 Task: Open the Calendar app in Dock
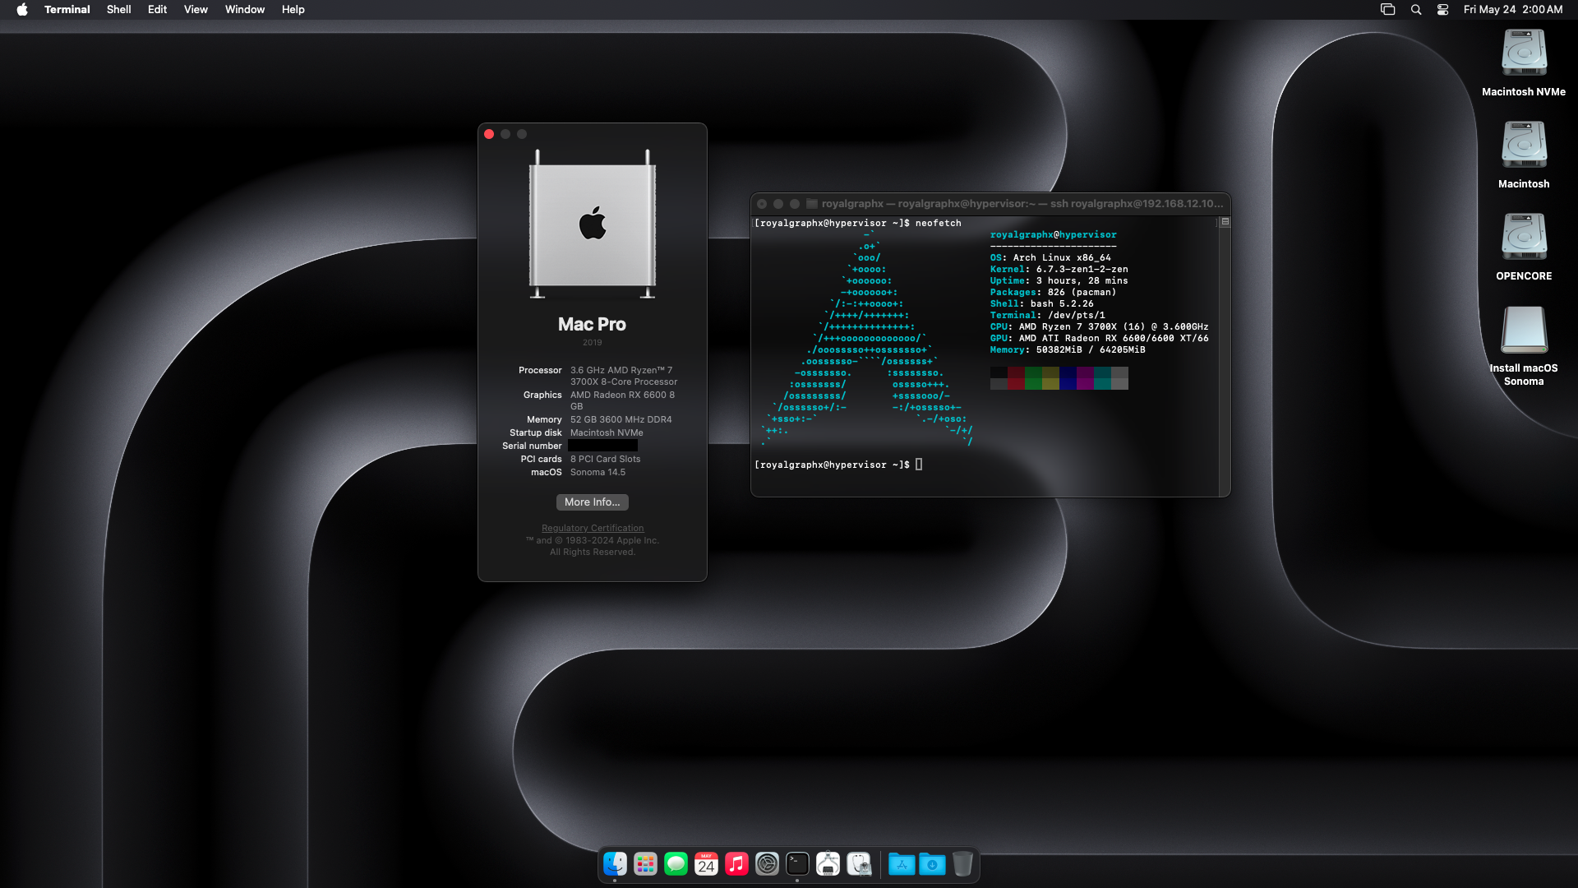click(x=706, y=864)
